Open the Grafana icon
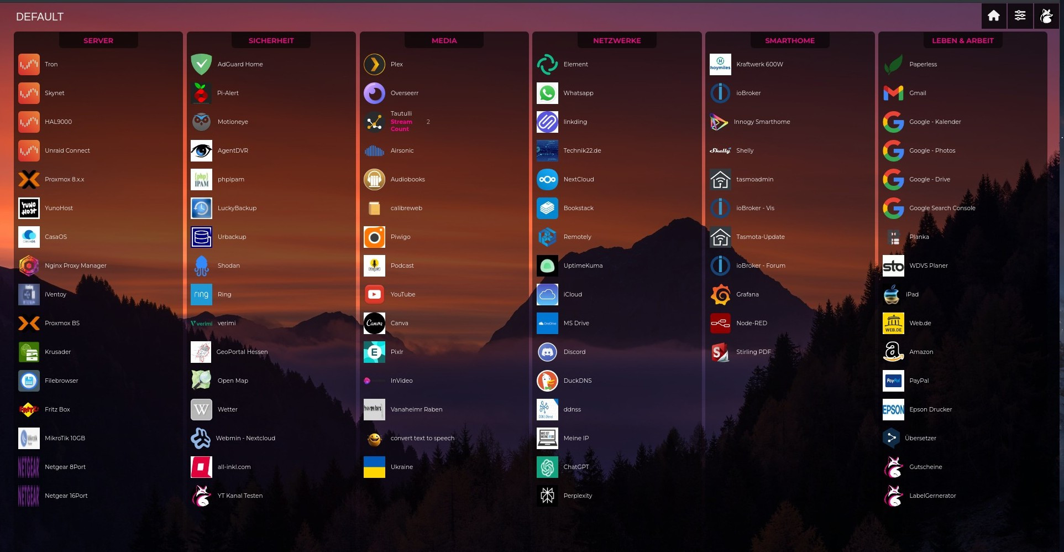The image size is (1064, 552). (x=720, y=294)
